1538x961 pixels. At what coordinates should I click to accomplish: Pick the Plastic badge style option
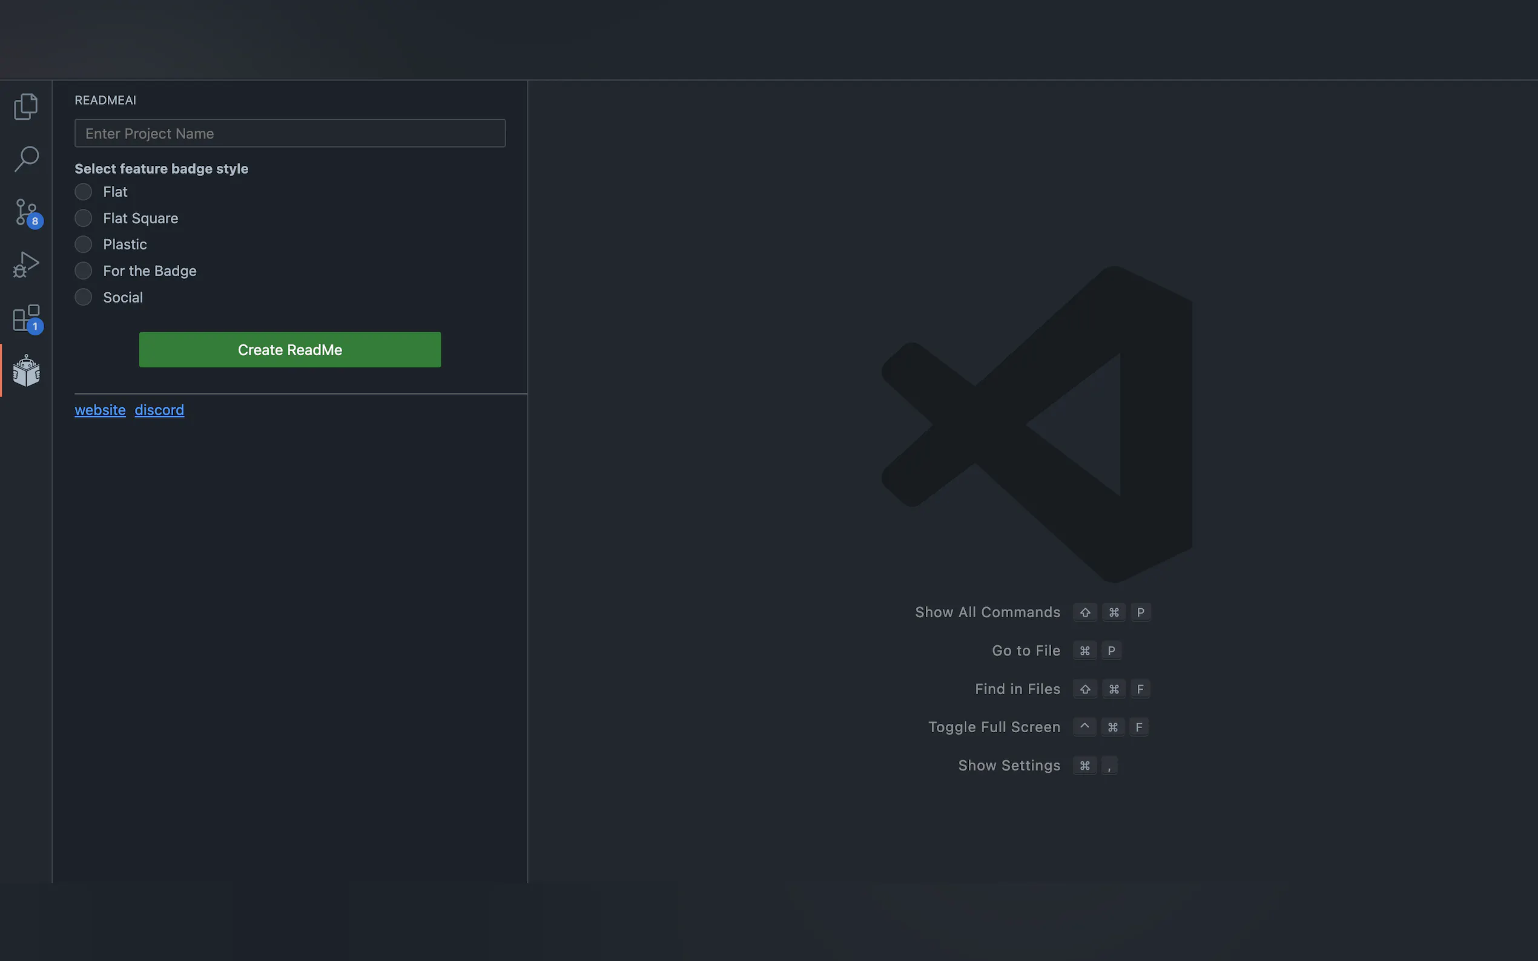(x=84, y=244)
